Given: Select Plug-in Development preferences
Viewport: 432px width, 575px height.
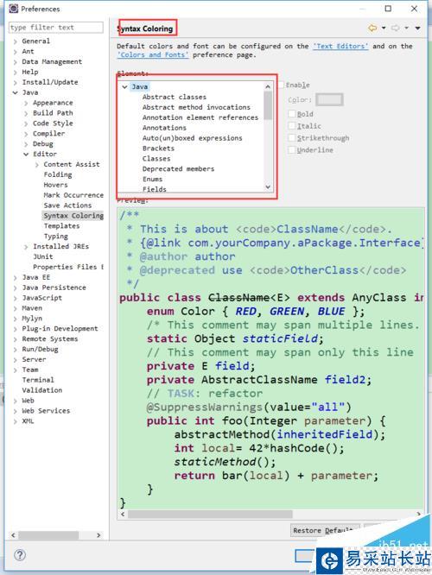Looking at the screenshot, I should 60,329.
